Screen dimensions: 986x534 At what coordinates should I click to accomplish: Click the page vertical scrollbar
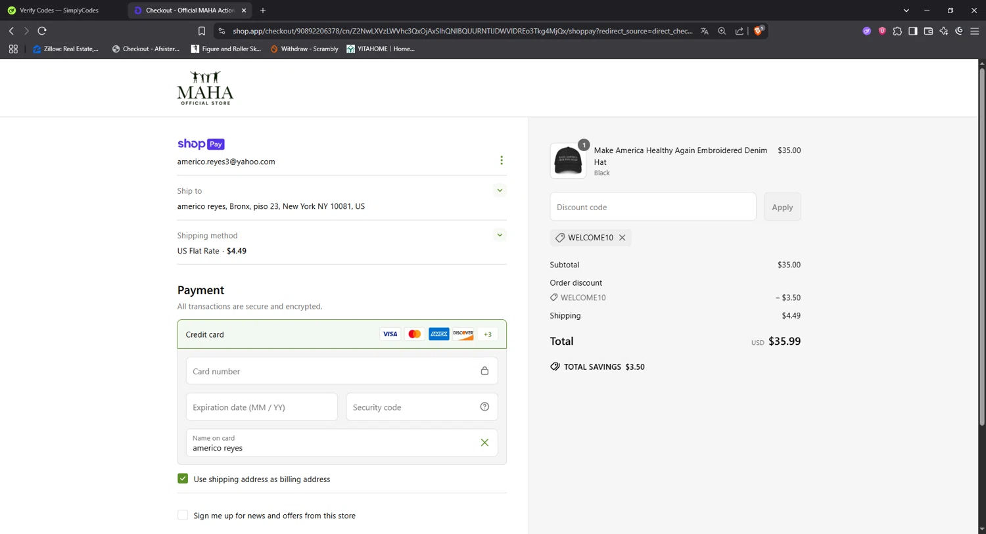coord(982,246)
